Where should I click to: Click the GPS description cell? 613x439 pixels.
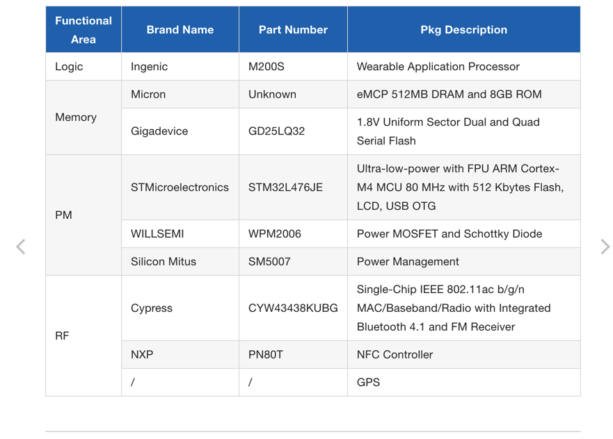(x=368, y=383)
